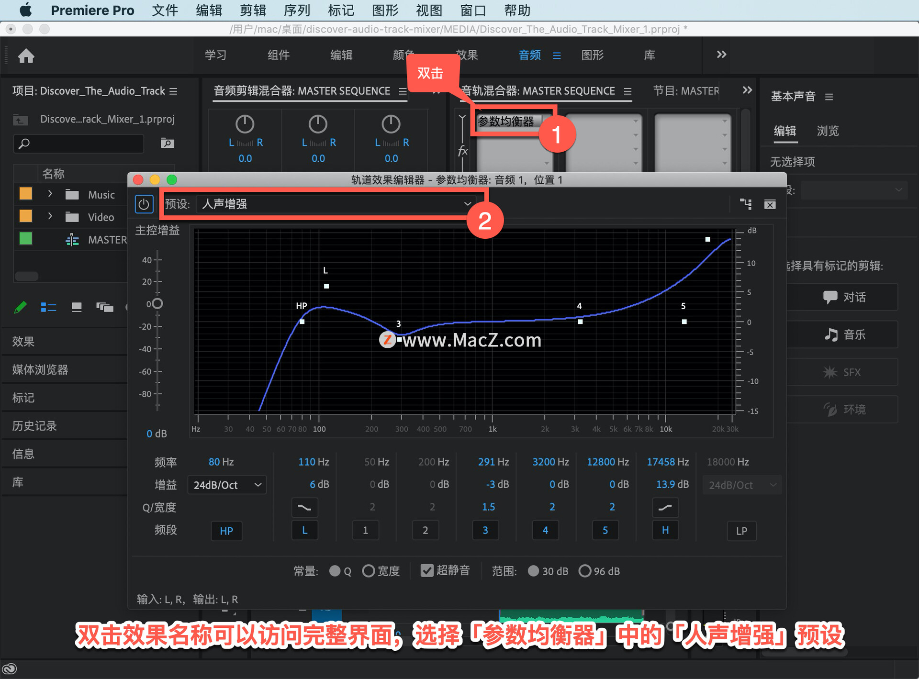This screenshot has height=679, width=919.
Task: Click the low shelf filter shape icon
Action: pyautogui.click(x=304, y=507)
